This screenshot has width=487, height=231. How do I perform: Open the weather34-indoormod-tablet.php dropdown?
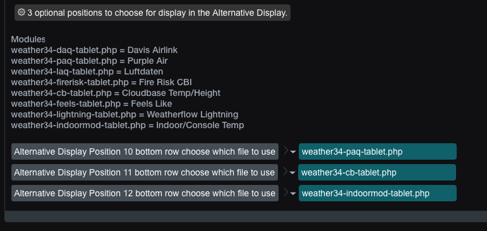point(377,193)
